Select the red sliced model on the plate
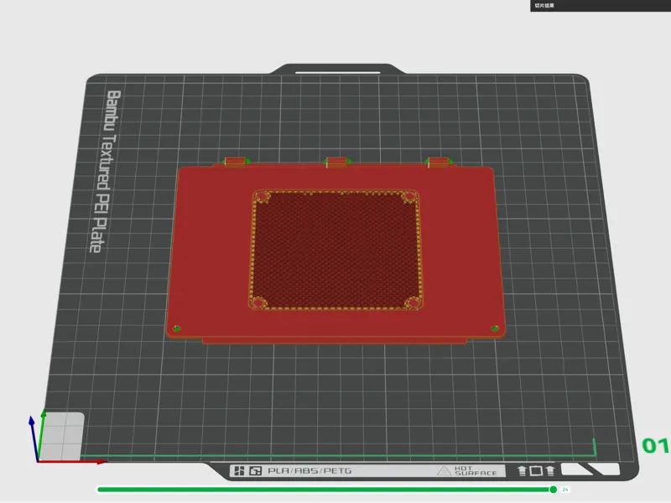This screenshot has width=671, height=503. click(x=336, y=250)
